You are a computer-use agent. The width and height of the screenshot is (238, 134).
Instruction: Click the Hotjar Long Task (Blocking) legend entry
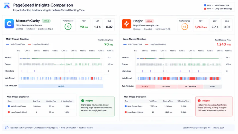point(156,45)
